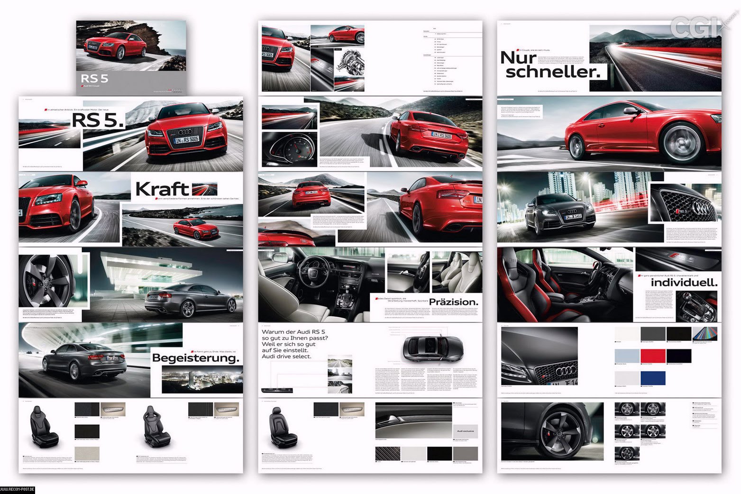This screenshot has width=741, height=494.
Task: Click the 'Nur schneller.' headline
Action: point(551,64)
